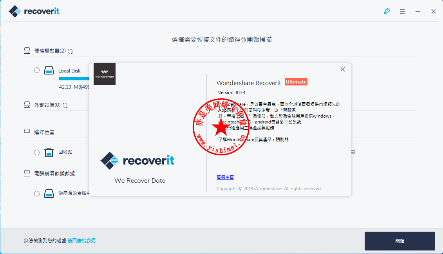Viewport: 443px width, 254px height.
Task: Click the Ultimate edition badge
Action: click(296, 82)
